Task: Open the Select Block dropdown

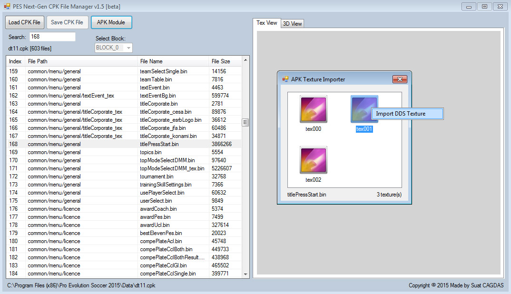Action: click(128, 48)
